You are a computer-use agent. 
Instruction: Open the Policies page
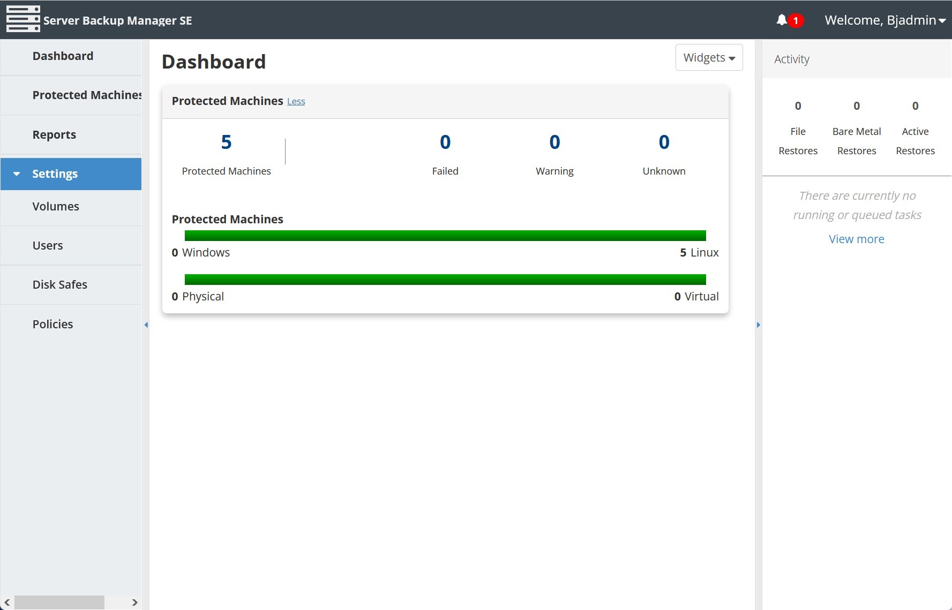[71, 324]
